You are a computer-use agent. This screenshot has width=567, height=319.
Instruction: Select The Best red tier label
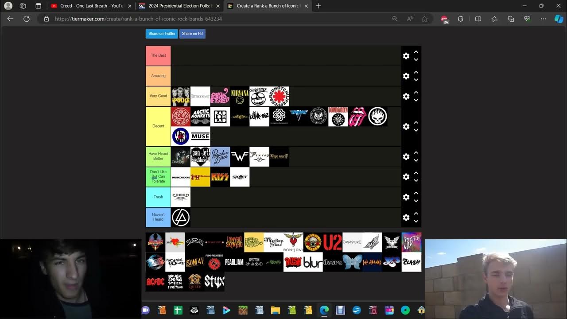(158, 55)
